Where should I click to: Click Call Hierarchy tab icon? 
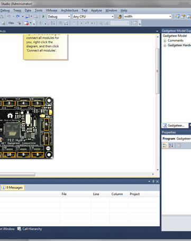(19, 229)
